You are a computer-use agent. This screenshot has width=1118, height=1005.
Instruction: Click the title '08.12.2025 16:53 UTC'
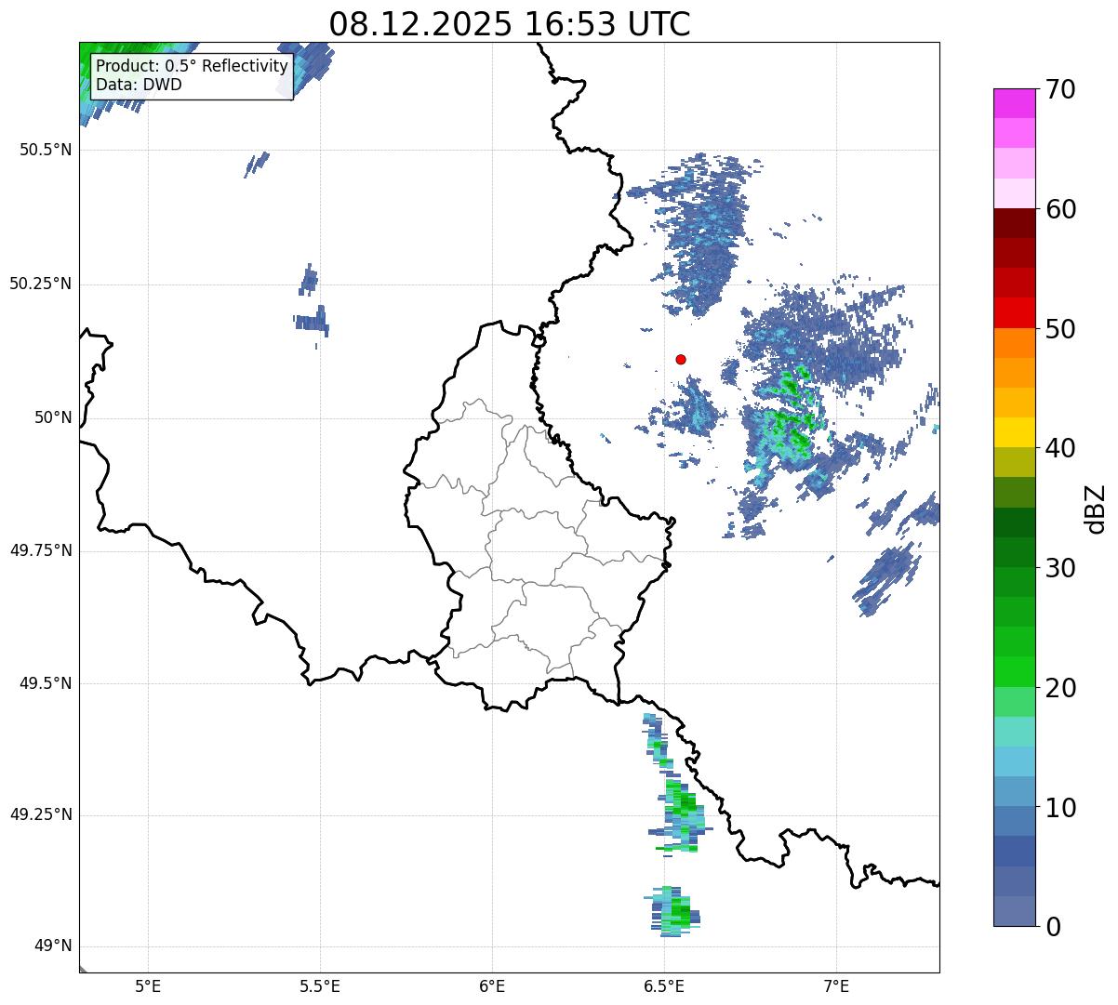click(510, 24)
